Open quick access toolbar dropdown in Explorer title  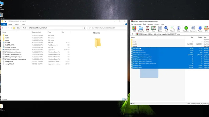[x=5, y=21]
